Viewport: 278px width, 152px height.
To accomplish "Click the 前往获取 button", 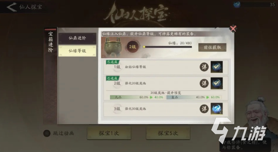I will pyautogui.click(x=212, y=47).
